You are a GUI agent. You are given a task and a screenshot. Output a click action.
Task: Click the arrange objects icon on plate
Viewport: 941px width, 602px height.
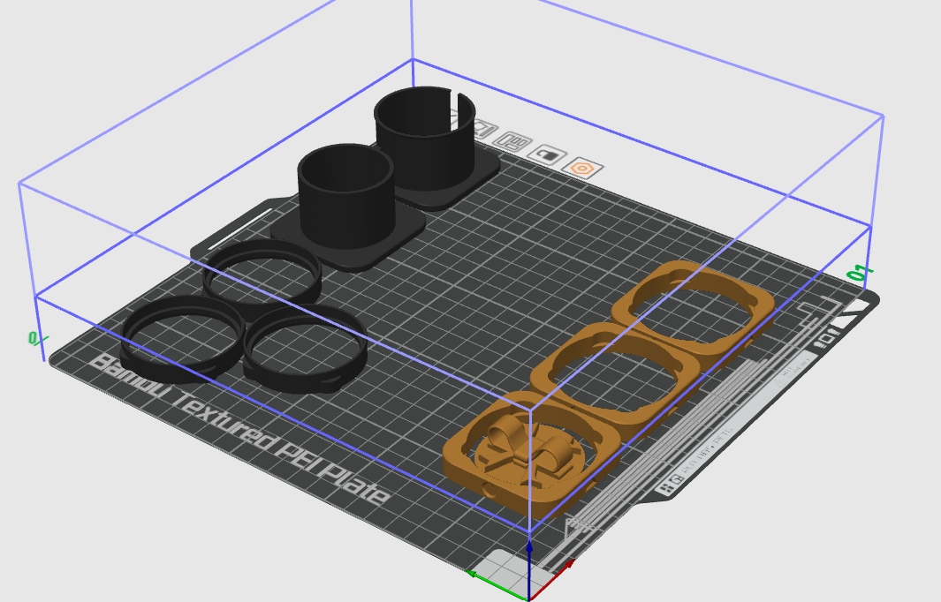(x=512, y=140)
